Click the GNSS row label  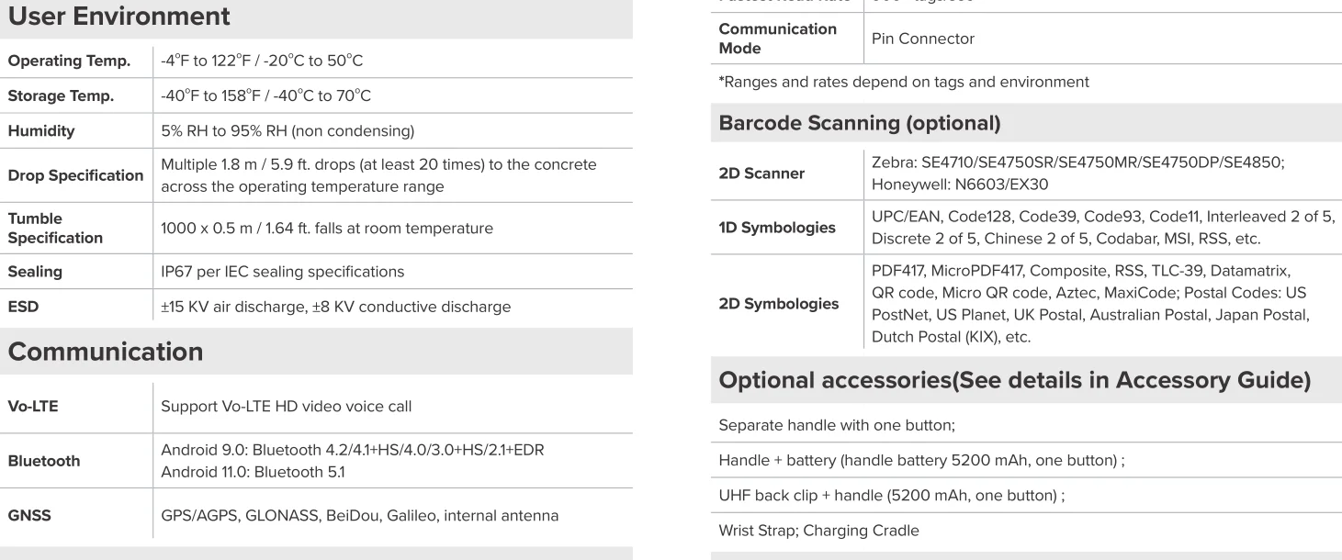[30, 516]
